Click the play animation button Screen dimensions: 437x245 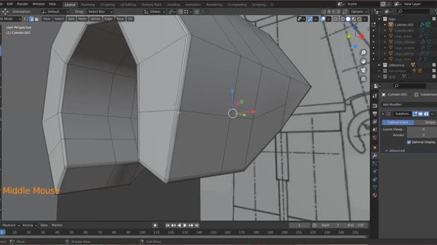185,225
